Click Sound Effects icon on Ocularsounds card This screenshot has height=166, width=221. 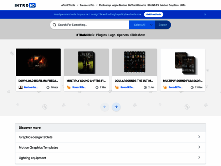(117, 87)
